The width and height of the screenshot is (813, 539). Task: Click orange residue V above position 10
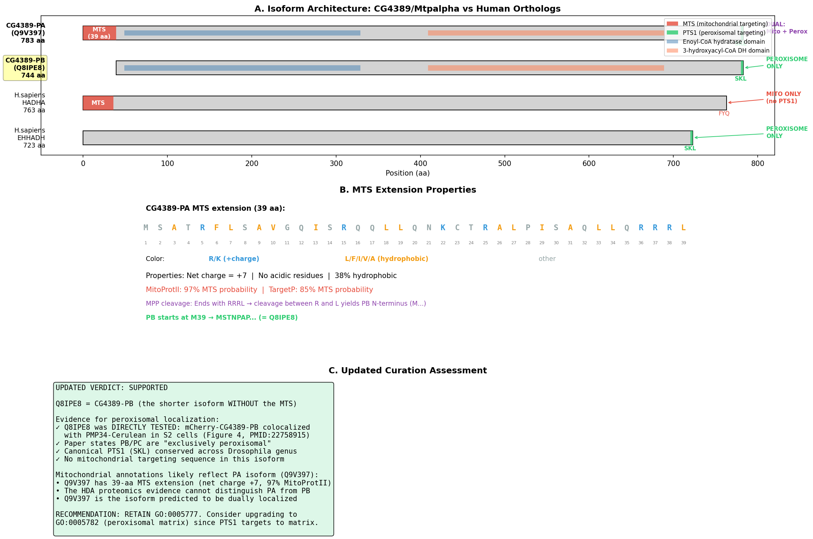273,227
